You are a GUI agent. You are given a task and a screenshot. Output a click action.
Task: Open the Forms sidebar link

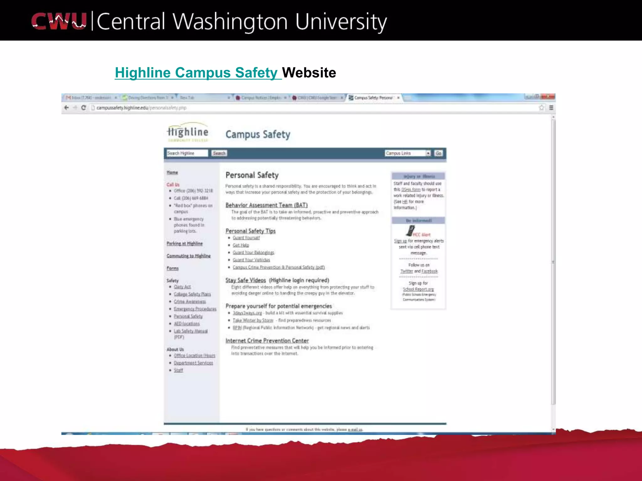[172, 268]
